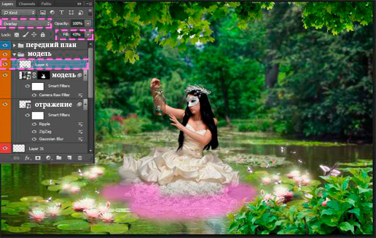The height and width of the screenshot is (238, 376).
Task: Toggle visibility of Layer 6
Action: tap(5, 64)
